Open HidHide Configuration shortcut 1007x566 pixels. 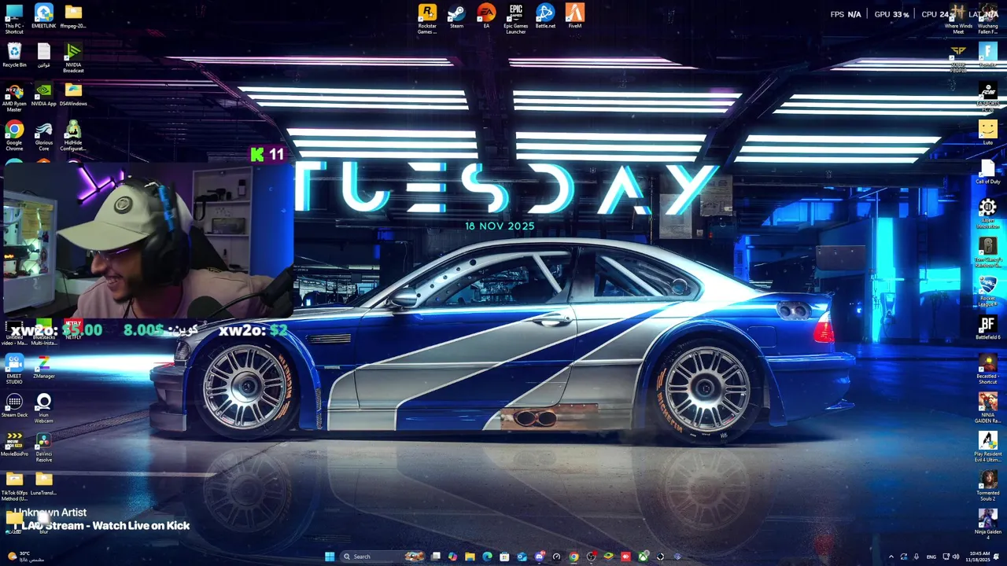[x=73, y=135]
